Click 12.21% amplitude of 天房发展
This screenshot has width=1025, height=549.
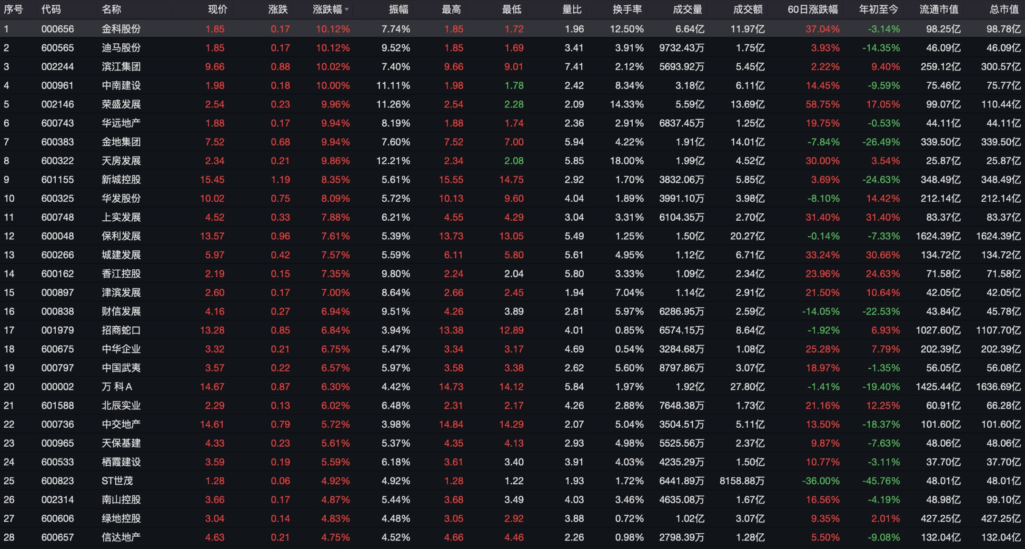[393, 161]
